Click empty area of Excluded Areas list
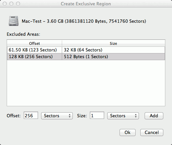This screenshot has width=172, height=145. 86,83
